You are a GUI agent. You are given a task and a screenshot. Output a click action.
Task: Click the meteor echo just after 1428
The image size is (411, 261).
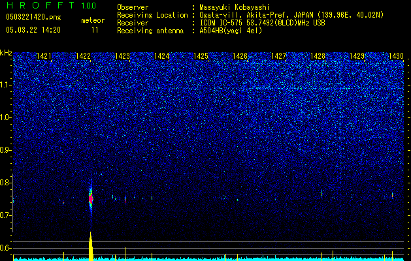(321, 194)
